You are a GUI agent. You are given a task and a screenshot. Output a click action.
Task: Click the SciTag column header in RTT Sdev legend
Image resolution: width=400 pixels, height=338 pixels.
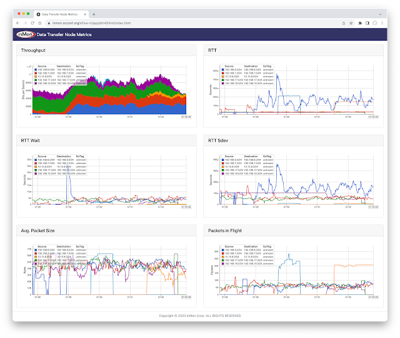pos(267,157)
